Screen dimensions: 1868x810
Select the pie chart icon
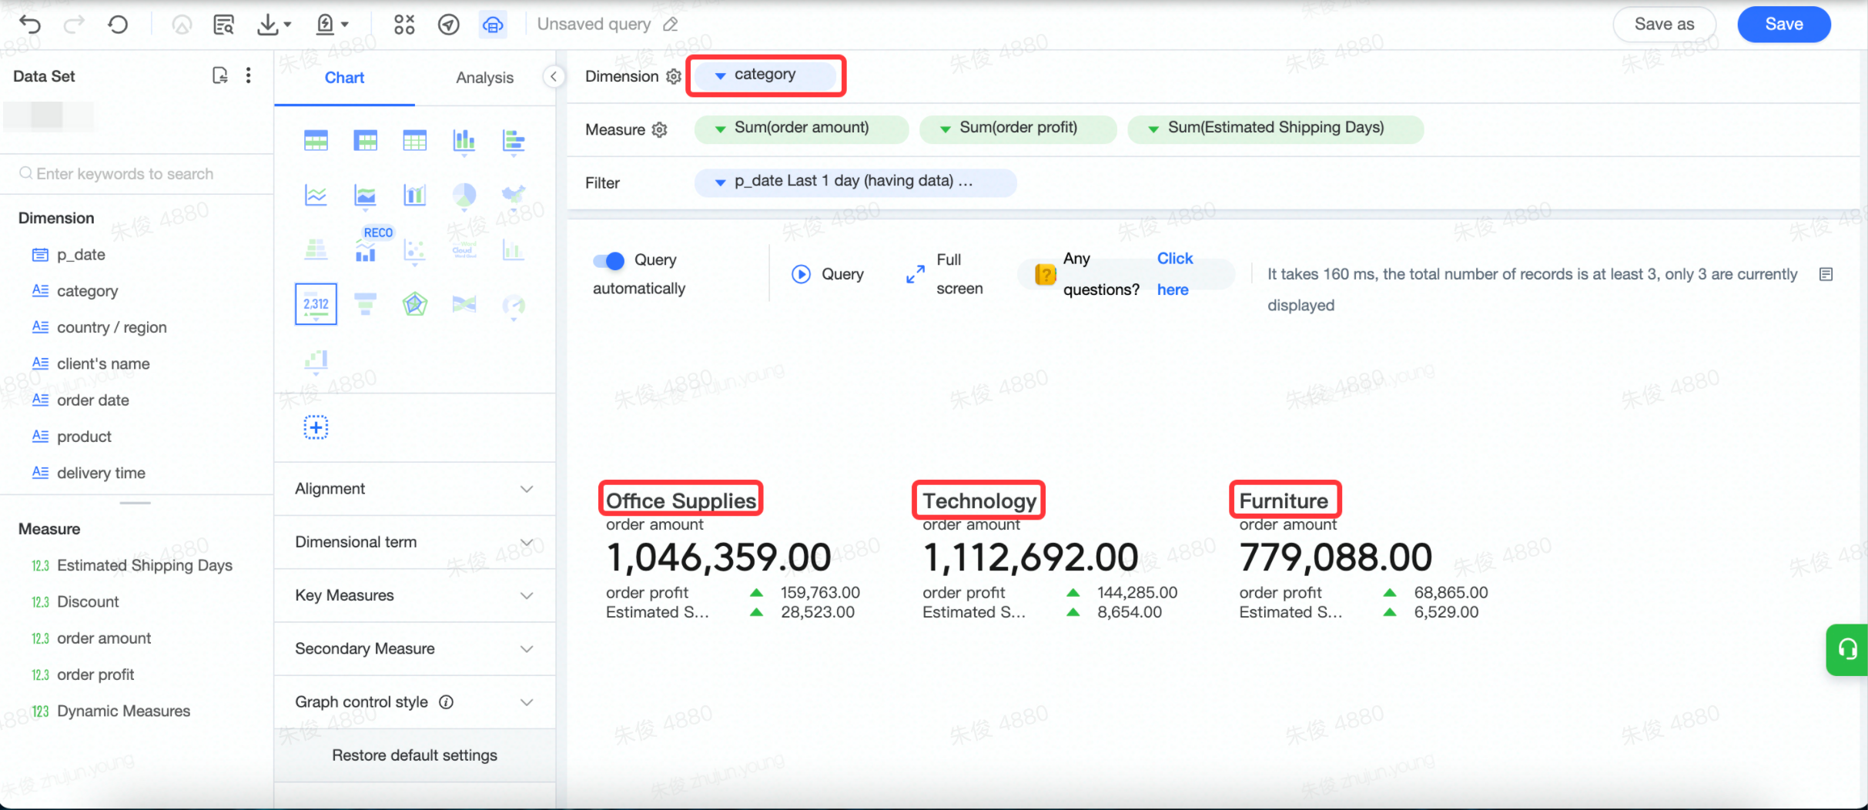pyautogui.click(x=464, y=196)
